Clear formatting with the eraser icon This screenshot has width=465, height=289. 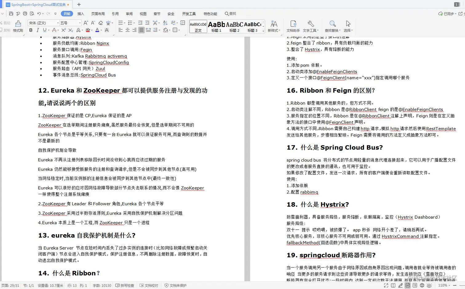coord(101,23)
